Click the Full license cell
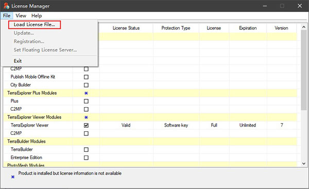 214,125
